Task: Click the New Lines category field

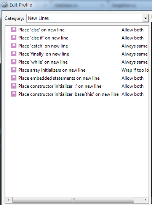Action: (85, 18)
